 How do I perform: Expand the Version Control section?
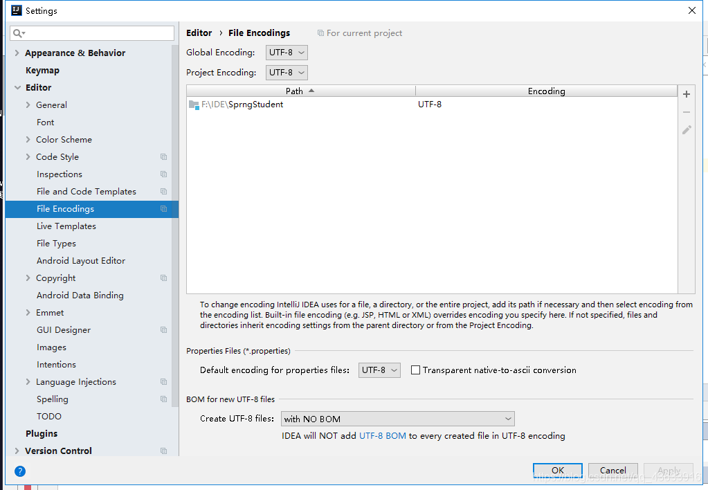point(17,451)
